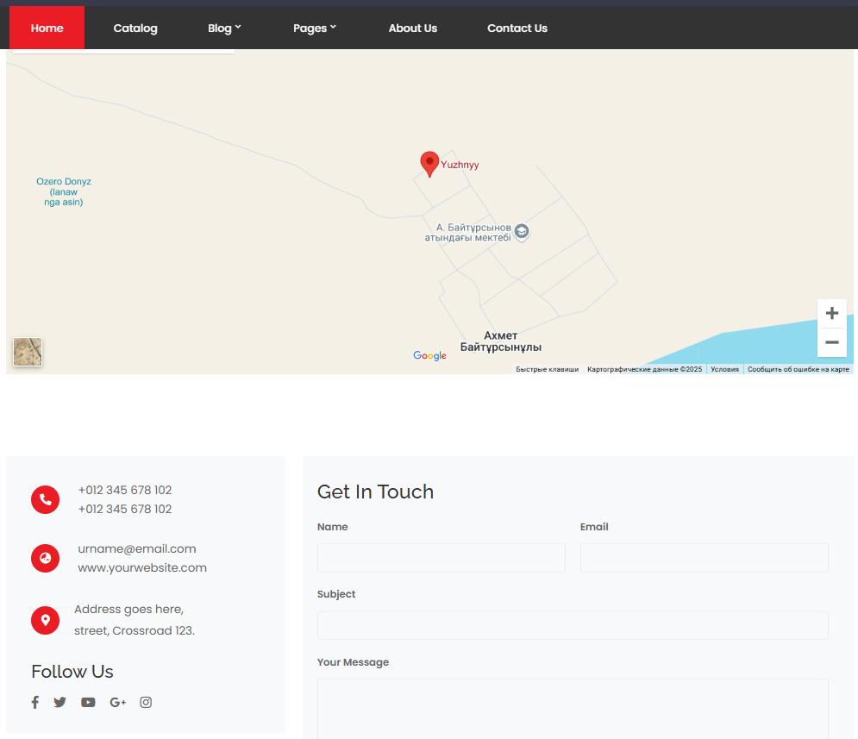The height and width of the screenshot is (739, 858).
Task: Expand the Pages dropdown menu
Action: click(x=314, y=28)
